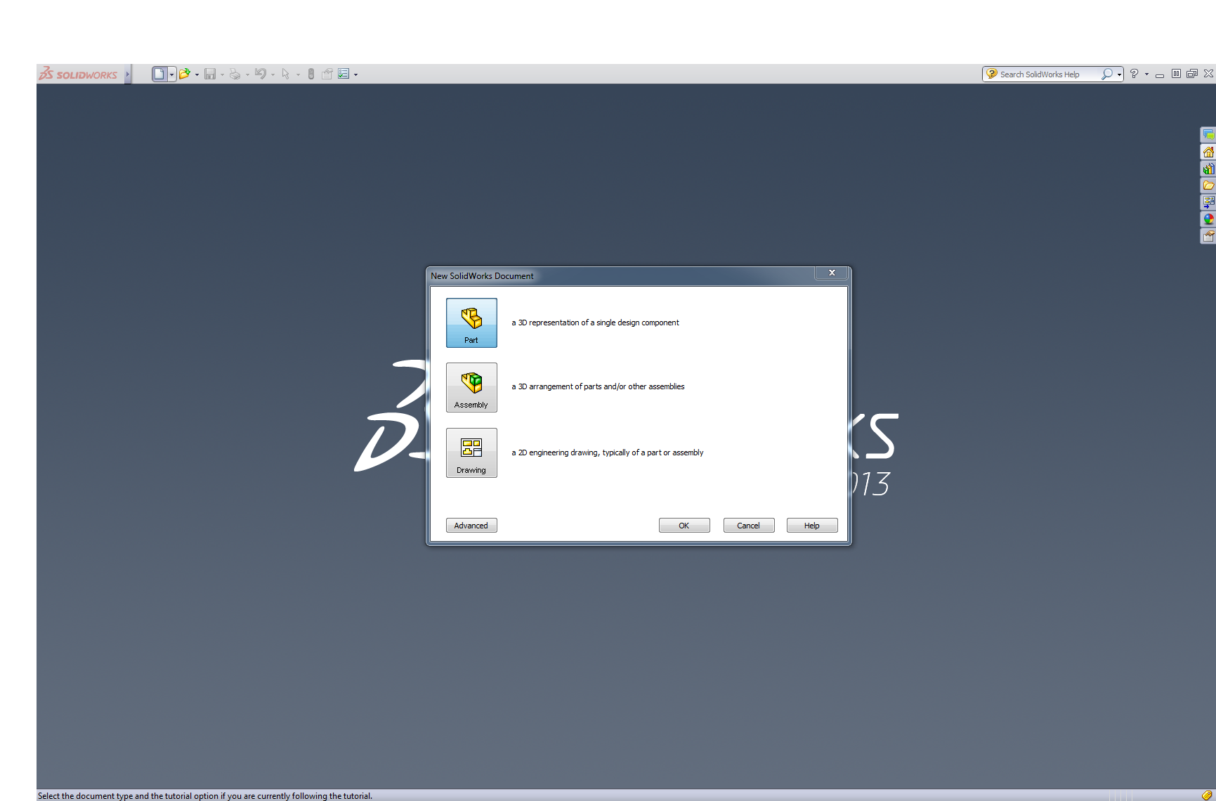Expand the Save dropdown arrow

pos(223,74)
